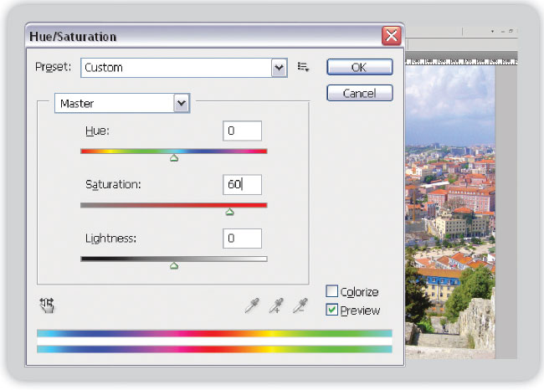Cancel the Hue/Saturation adjustment
This screenshot has width=544, height=390.
[359, 94]
